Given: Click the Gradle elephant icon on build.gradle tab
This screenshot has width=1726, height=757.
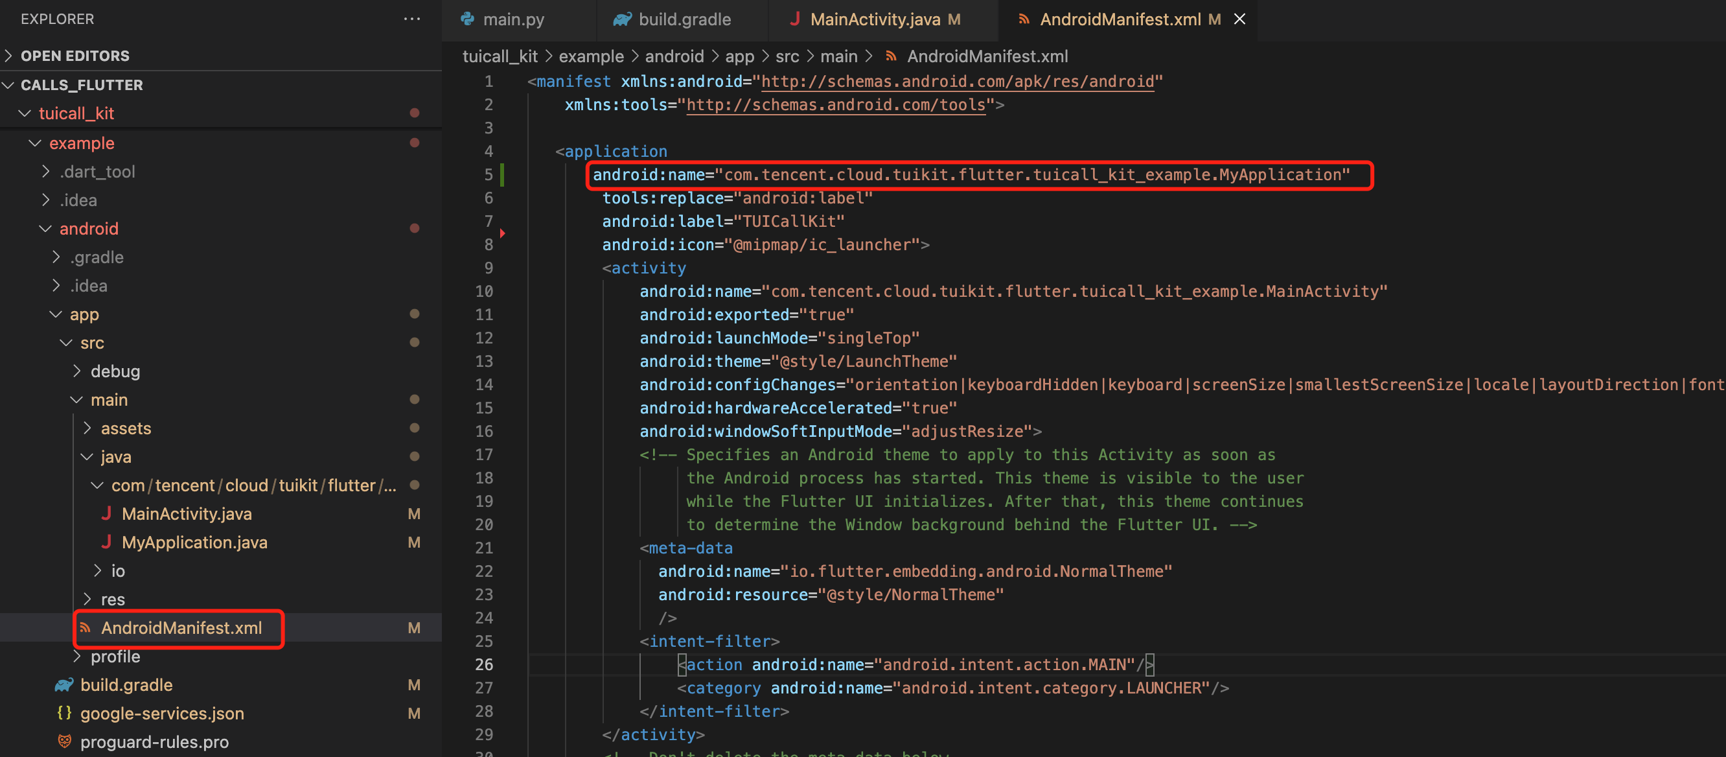Looking at the screenshot, I should tap(622, 19).
